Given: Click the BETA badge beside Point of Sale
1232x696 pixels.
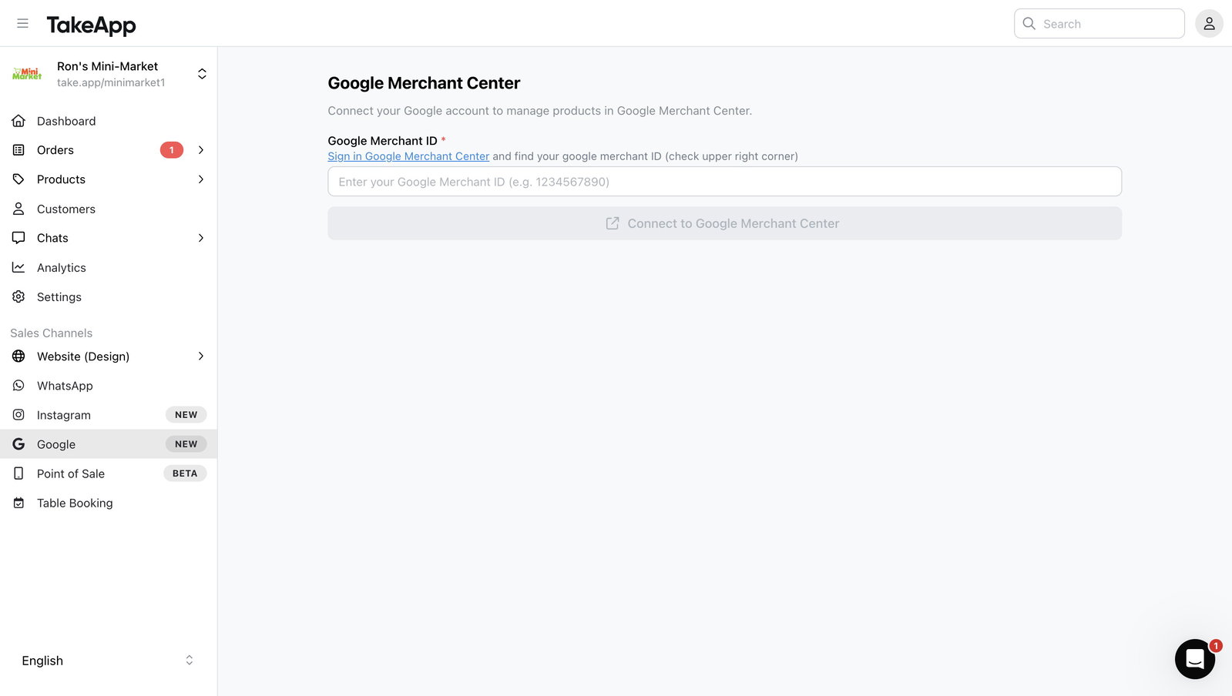Looking at the screenshot, I should (x=185, y=473).
